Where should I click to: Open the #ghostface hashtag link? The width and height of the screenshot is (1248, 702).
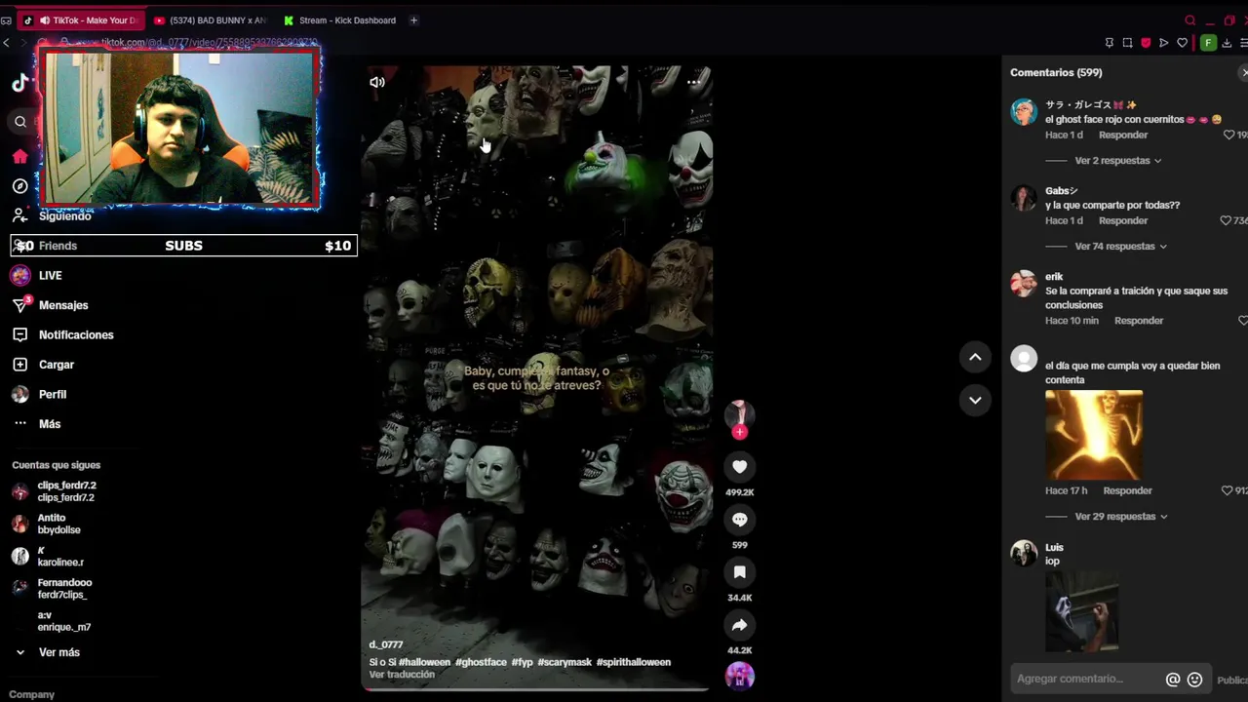(x=481, y=662)
